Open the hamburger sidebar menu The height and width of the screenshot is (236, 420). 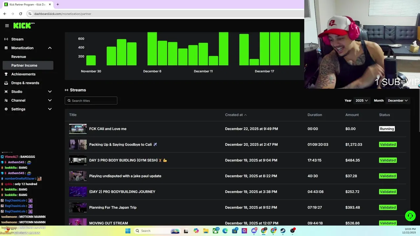pos(7,26)
